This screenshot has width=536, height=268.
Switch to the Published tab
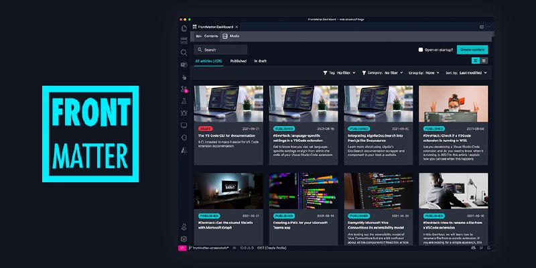[238, 61]
